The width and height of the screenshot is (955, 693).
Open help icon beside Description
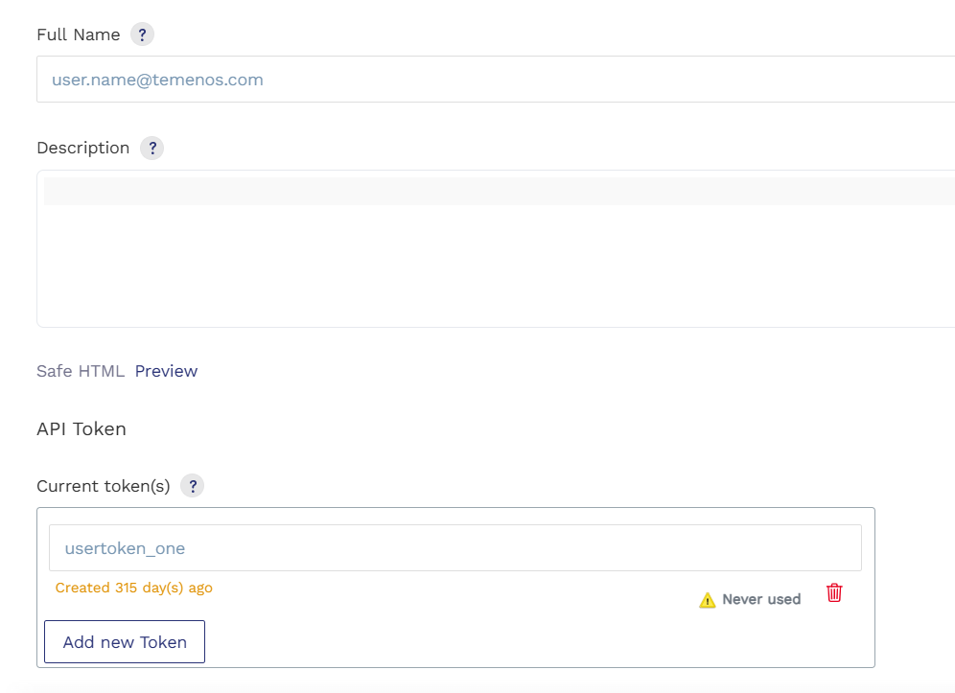(x=152, y=148)
